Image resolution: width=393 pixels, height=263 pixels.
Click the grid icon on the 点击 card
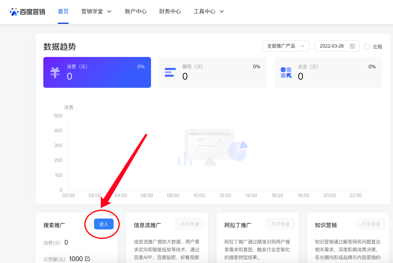pos(286,72)
